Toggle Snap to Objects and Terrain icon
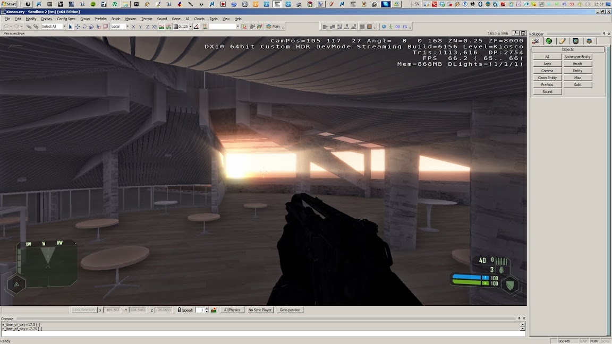Image resolution: width=612 pixels, height=344 pixels. tap(168, 27)
